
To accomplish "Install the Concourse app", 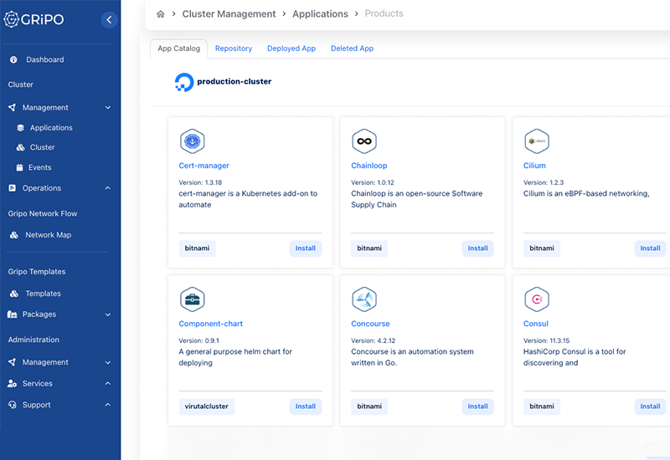I will [x=477, y=406].
